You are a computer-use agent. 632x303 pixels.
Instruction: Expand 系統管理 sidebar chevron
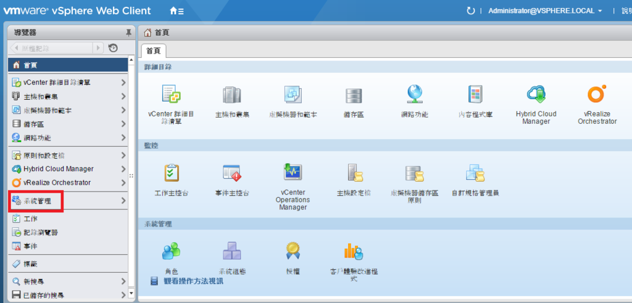tap(123, 200)
